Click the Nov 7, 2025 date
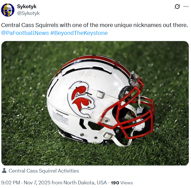This screenshot has height=188, width=191. point(37,183)
